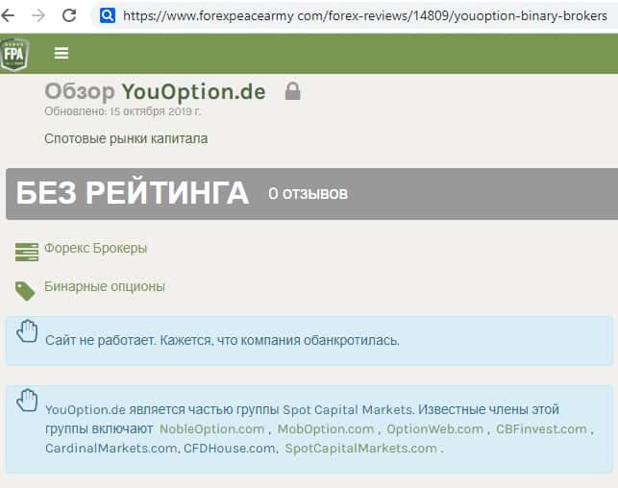
Task: Click the '0 отзывов' review count
Action: [308, 194]
